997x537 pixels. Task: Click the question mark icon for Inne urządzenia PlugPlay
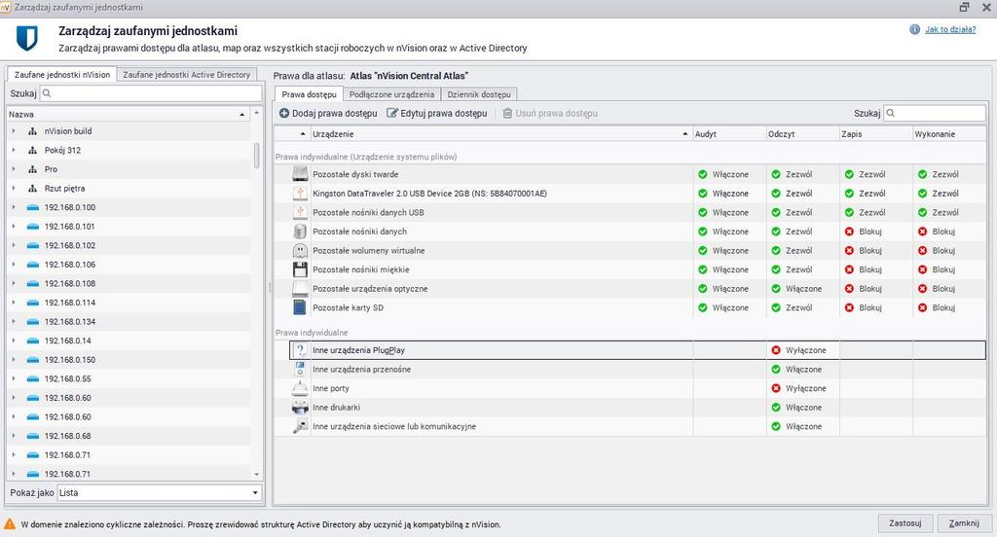[300, 349]
